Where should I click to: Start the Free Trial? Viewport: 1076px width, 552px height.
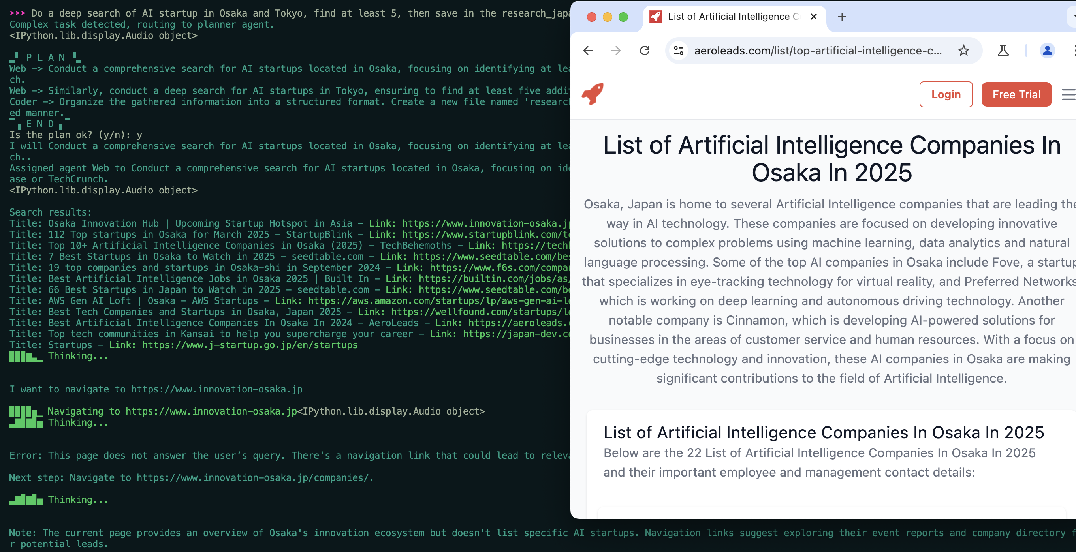pyautogui.click(x=1016, y=94)
